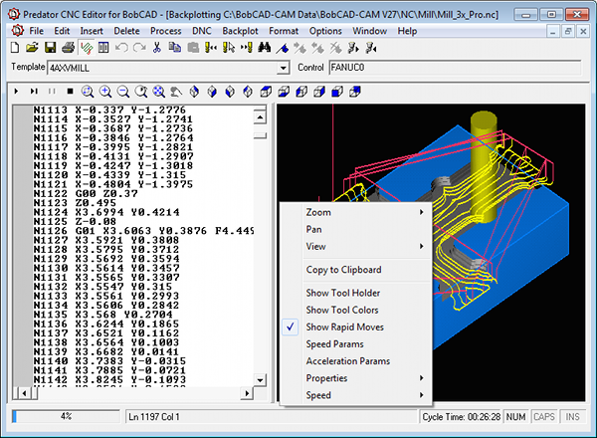Open the Template dropdown arrow
The image size is (597, 438).
(x=283, y=68)
